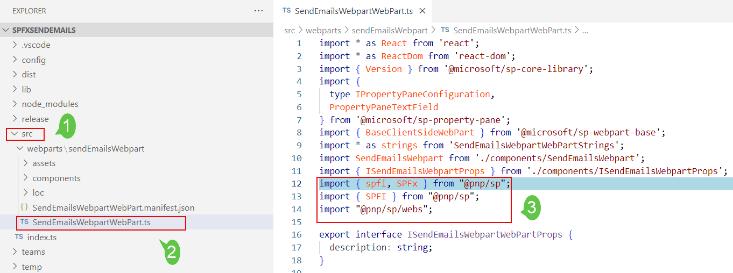
Task: Click 'react' string on line 1
Action: pos(457,43)
